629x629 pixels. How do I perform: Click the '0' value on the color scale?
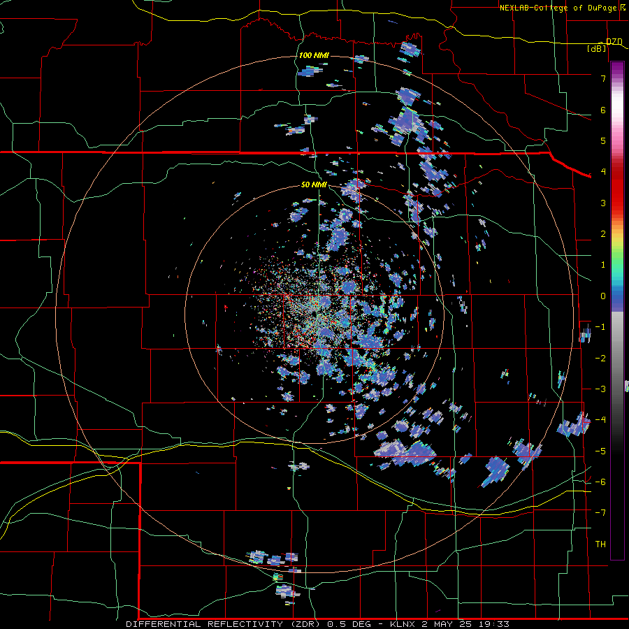603,296
